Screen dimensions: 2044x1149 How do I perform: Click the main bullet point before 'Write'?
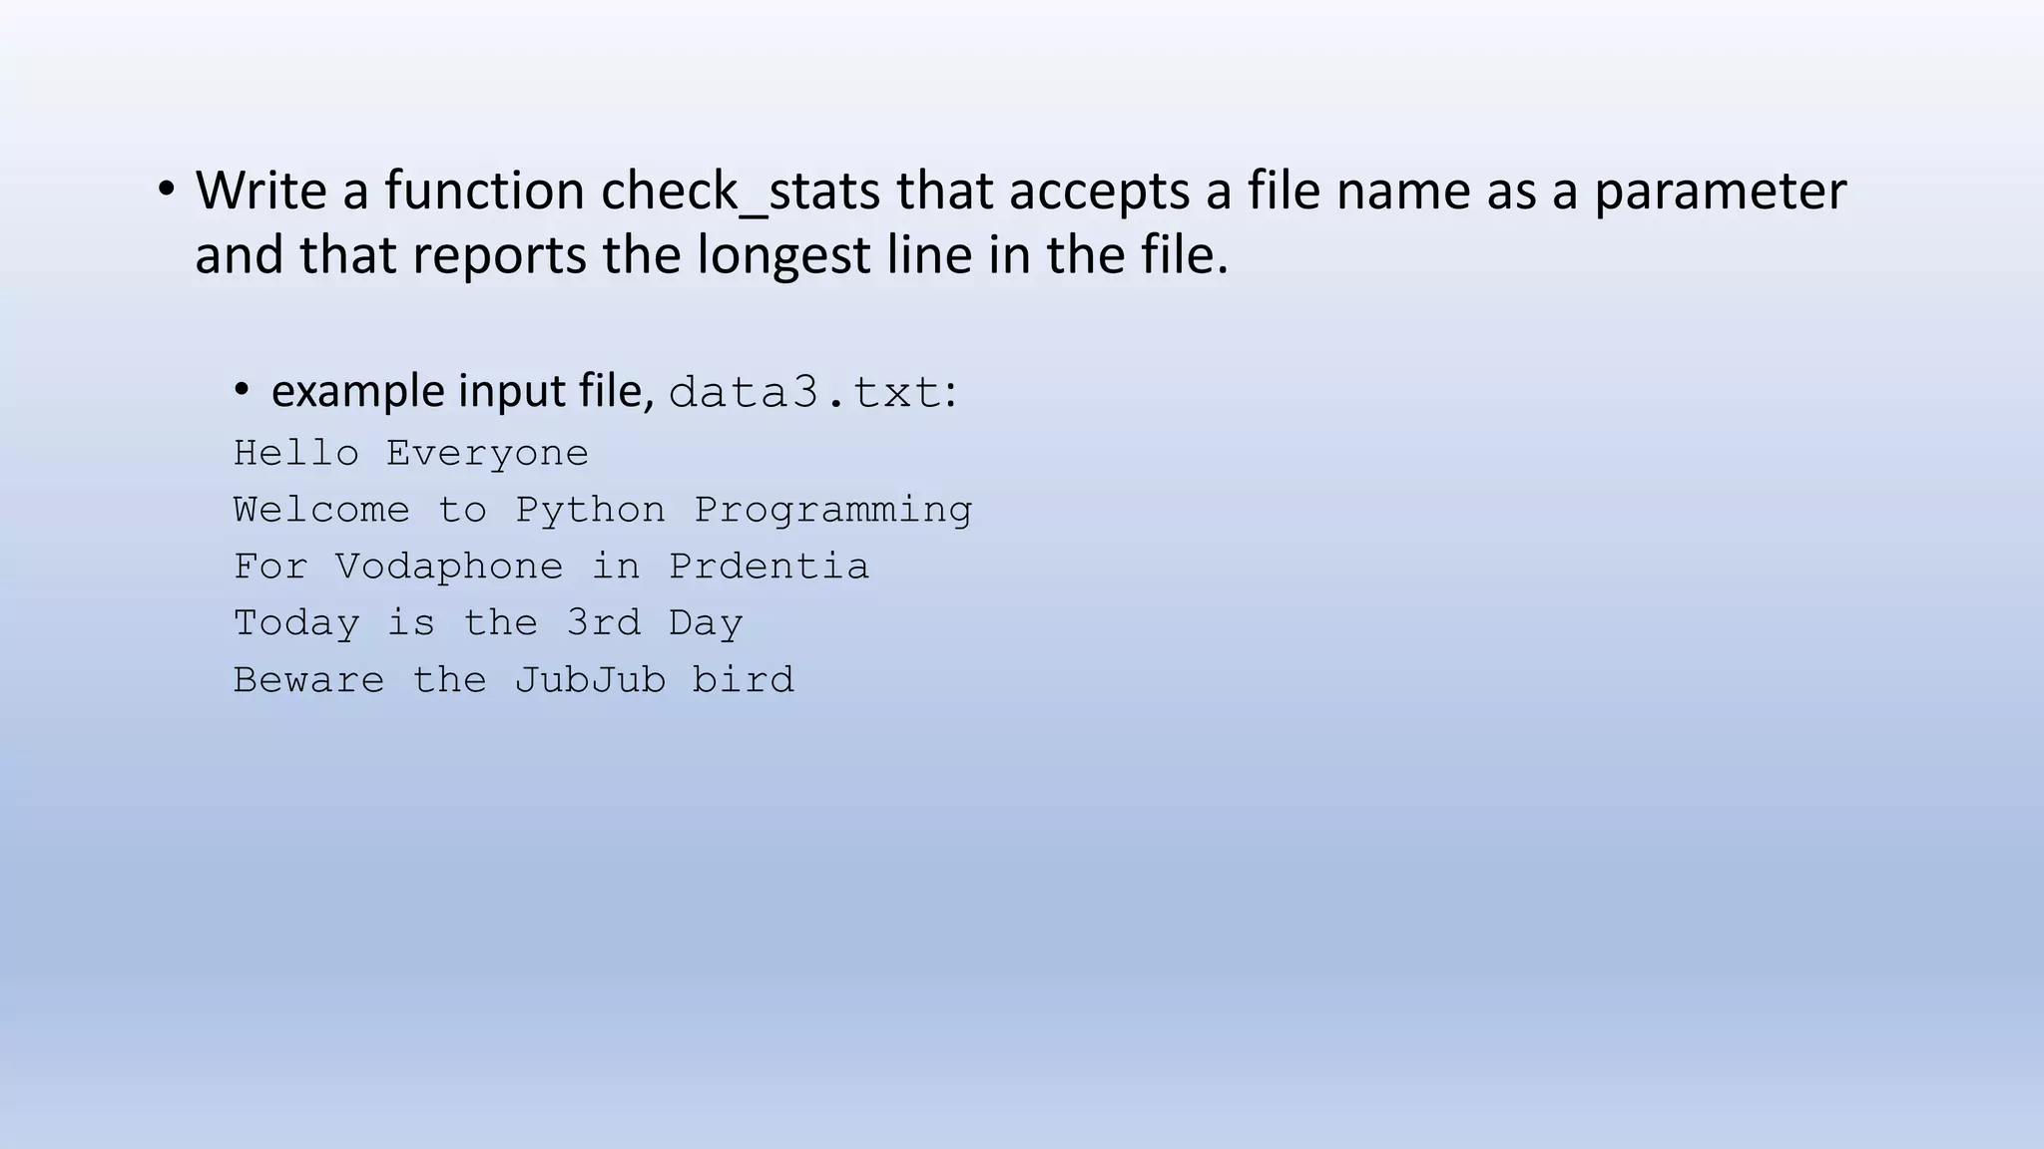166,191
